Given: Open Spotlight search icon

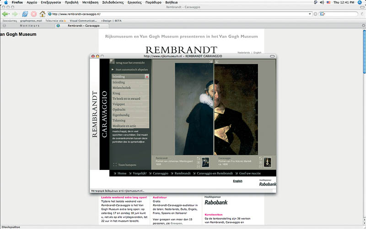Looking at the screenshot, I should (360, 2).
